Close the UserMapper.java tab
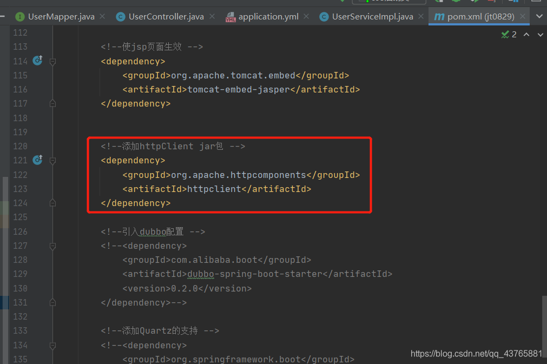Screen dimensions: 547x364 (x=102, y=16)
